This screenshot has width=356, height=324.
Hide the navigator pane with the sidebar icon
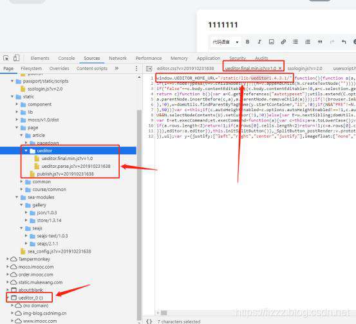click(149, 69)
